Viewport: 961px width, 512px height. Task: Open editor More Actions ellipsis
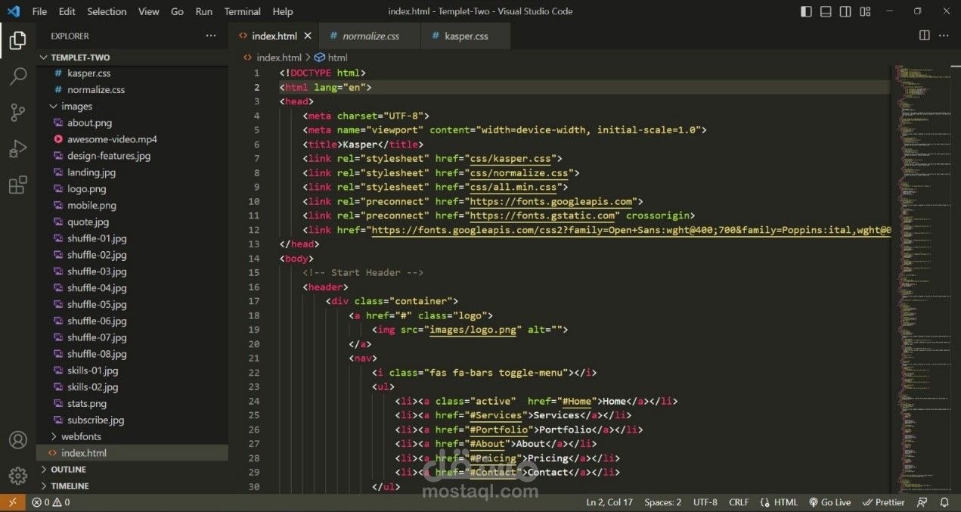click(944, 36)
